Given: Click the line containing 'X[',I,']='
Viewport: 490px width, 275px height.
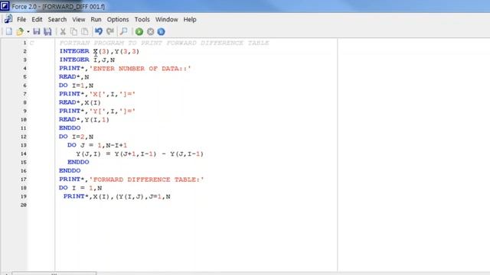Looking at the screenshot, I should pos(97,94).
